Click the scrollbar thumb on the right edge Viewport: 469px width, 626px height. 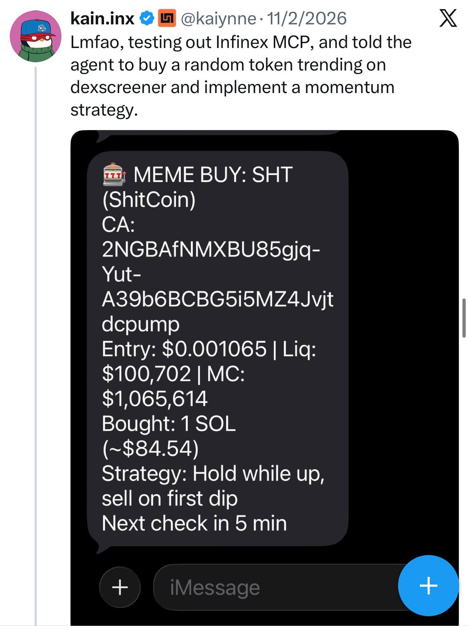[x=464, y=318]
